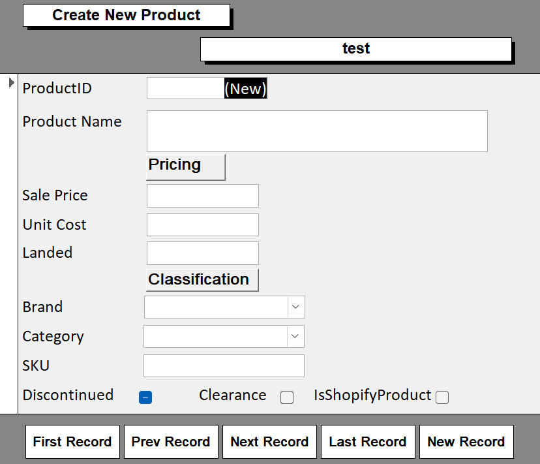Click inside the Product Name text box
The height and width of the screenshot is (464, 540).
coord(316,131)
